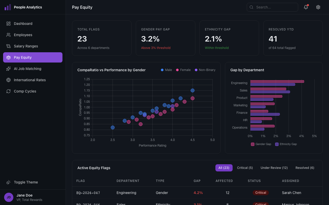Toggle Ethnicity Gap in the department chart legend
This screenshot has width=329, height=205.
(286, 144)
